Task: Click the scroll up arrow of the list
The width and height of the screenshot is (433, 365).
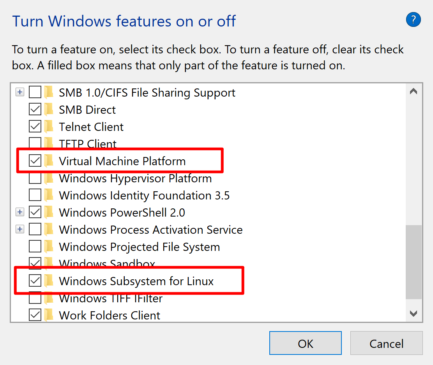Action: 414,92
